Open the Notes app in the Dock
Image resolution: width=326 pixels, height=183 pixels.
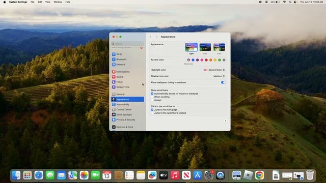[141, 175]
